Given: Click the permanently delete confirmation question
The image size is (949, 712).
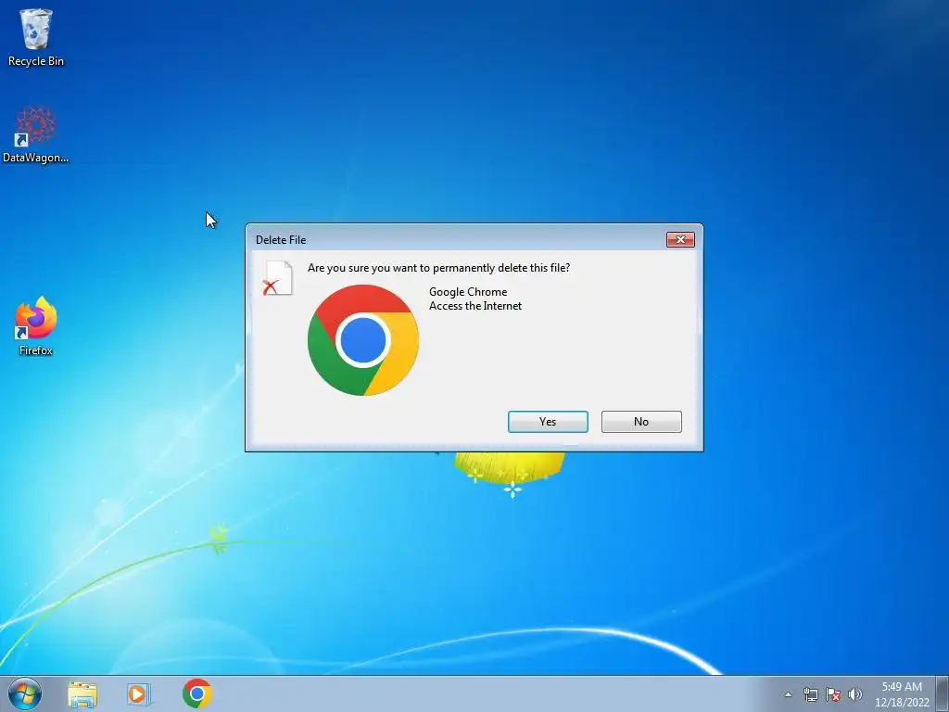Looking at the screenshot, I should point(438,268).
